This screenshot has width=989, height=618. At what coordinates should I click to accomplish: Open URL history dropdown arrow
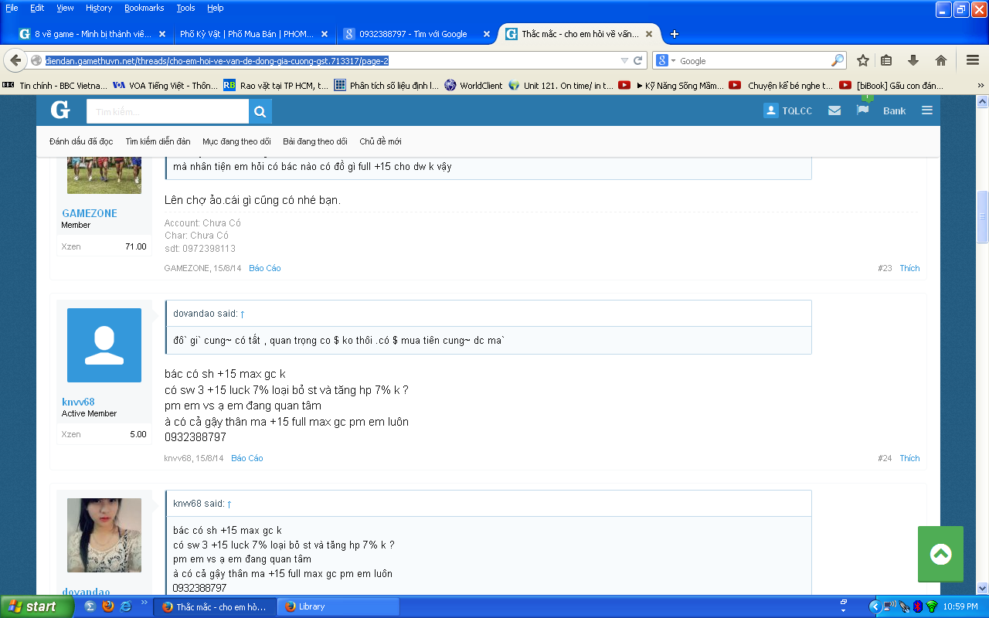(624, 60)
